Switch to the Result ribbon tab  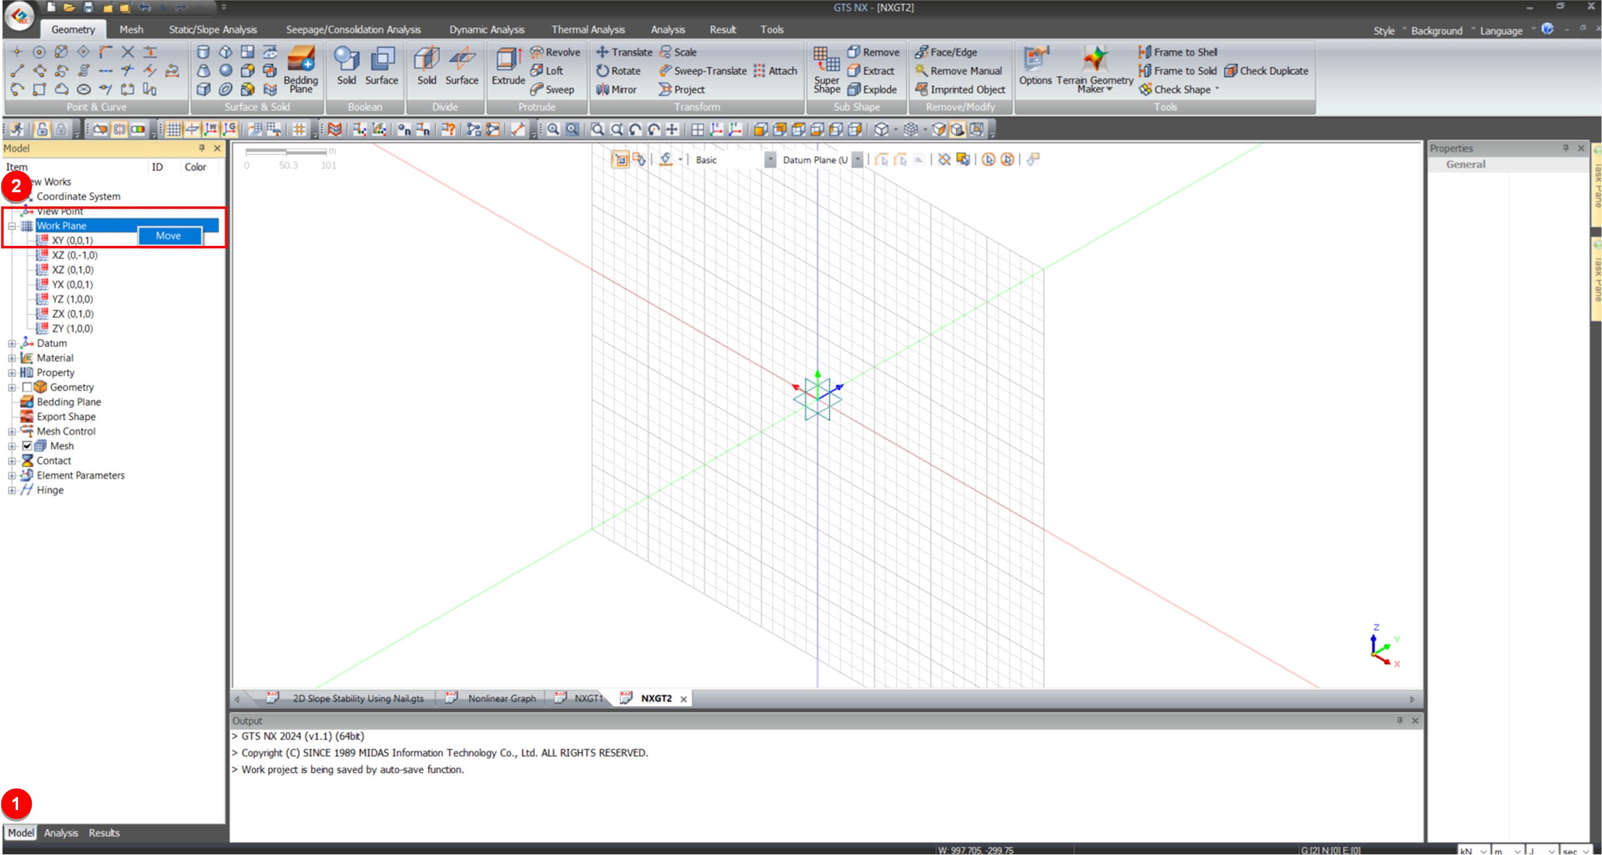click(x=723, y=29)
